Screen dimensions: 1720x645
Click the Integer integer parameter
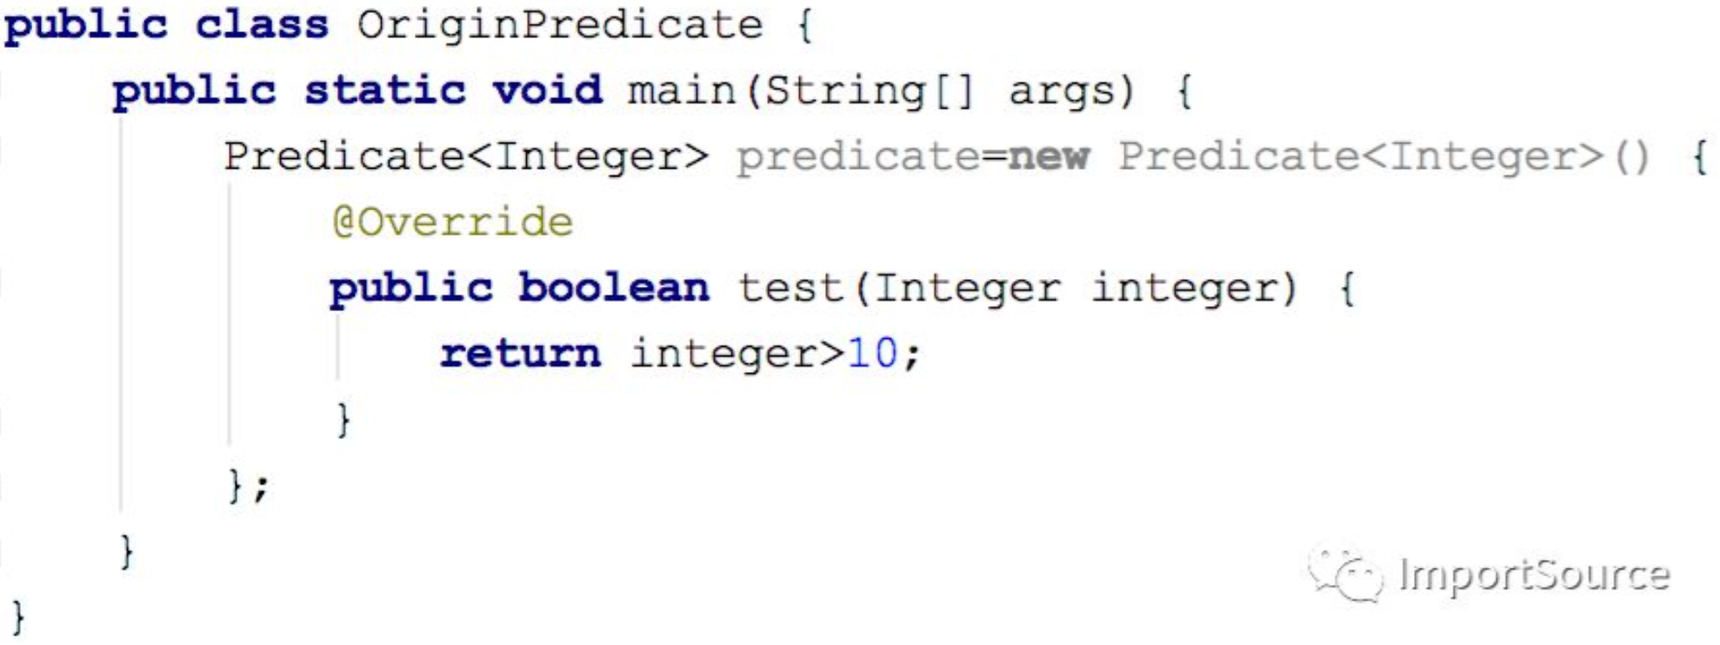click(x=1085, y=289)
